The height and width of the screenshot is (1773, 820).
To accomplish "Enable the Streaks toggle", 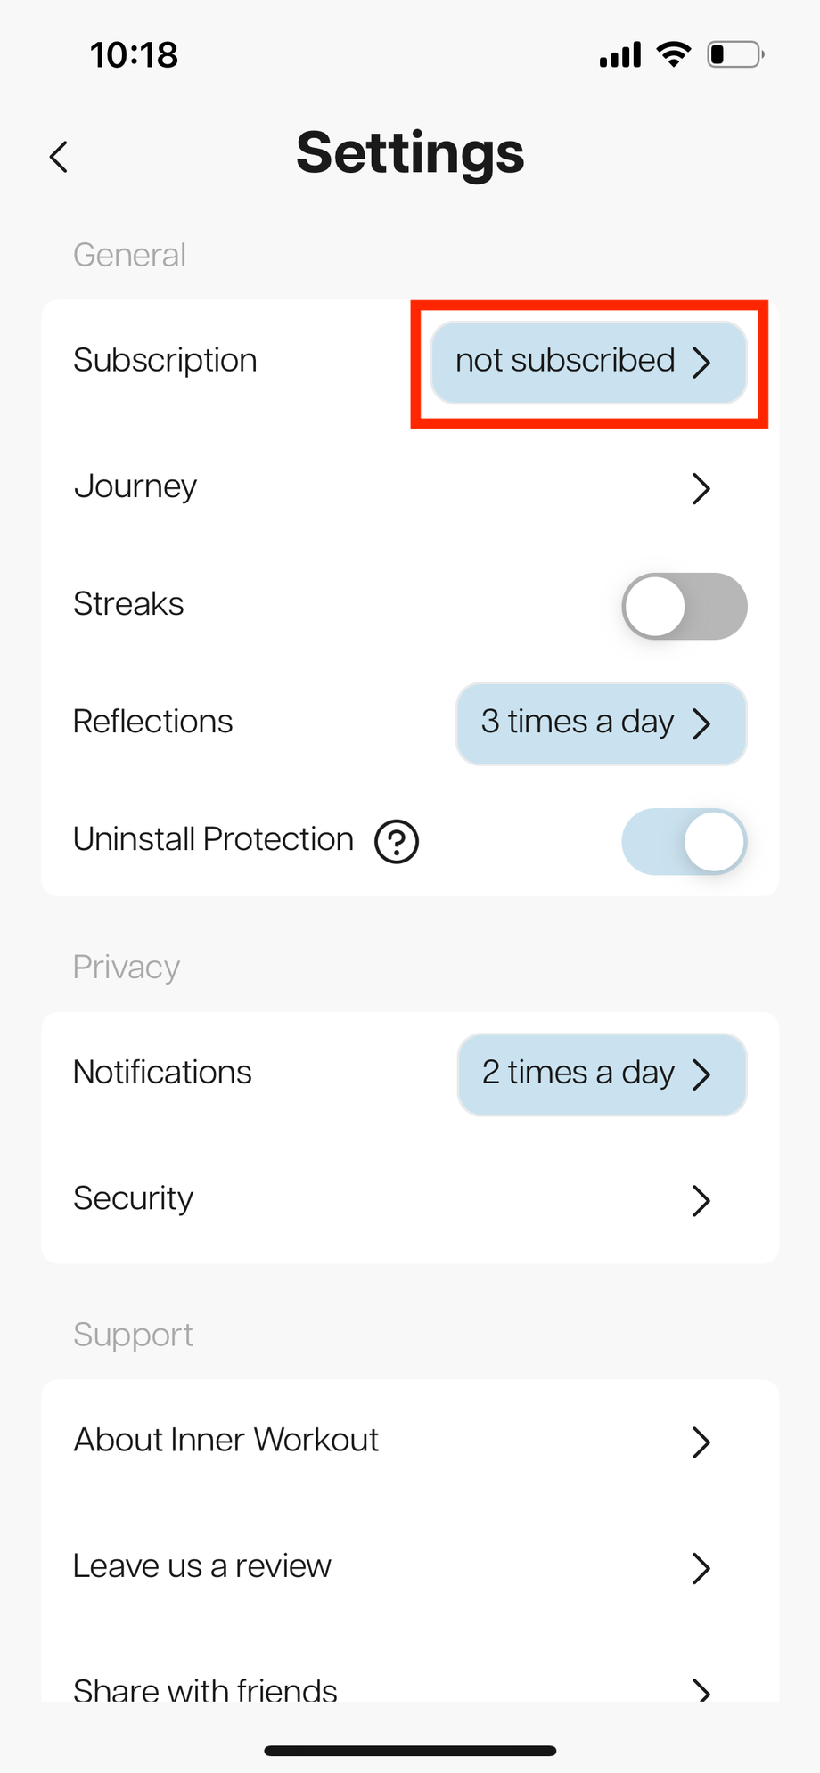I will (684, 606).
